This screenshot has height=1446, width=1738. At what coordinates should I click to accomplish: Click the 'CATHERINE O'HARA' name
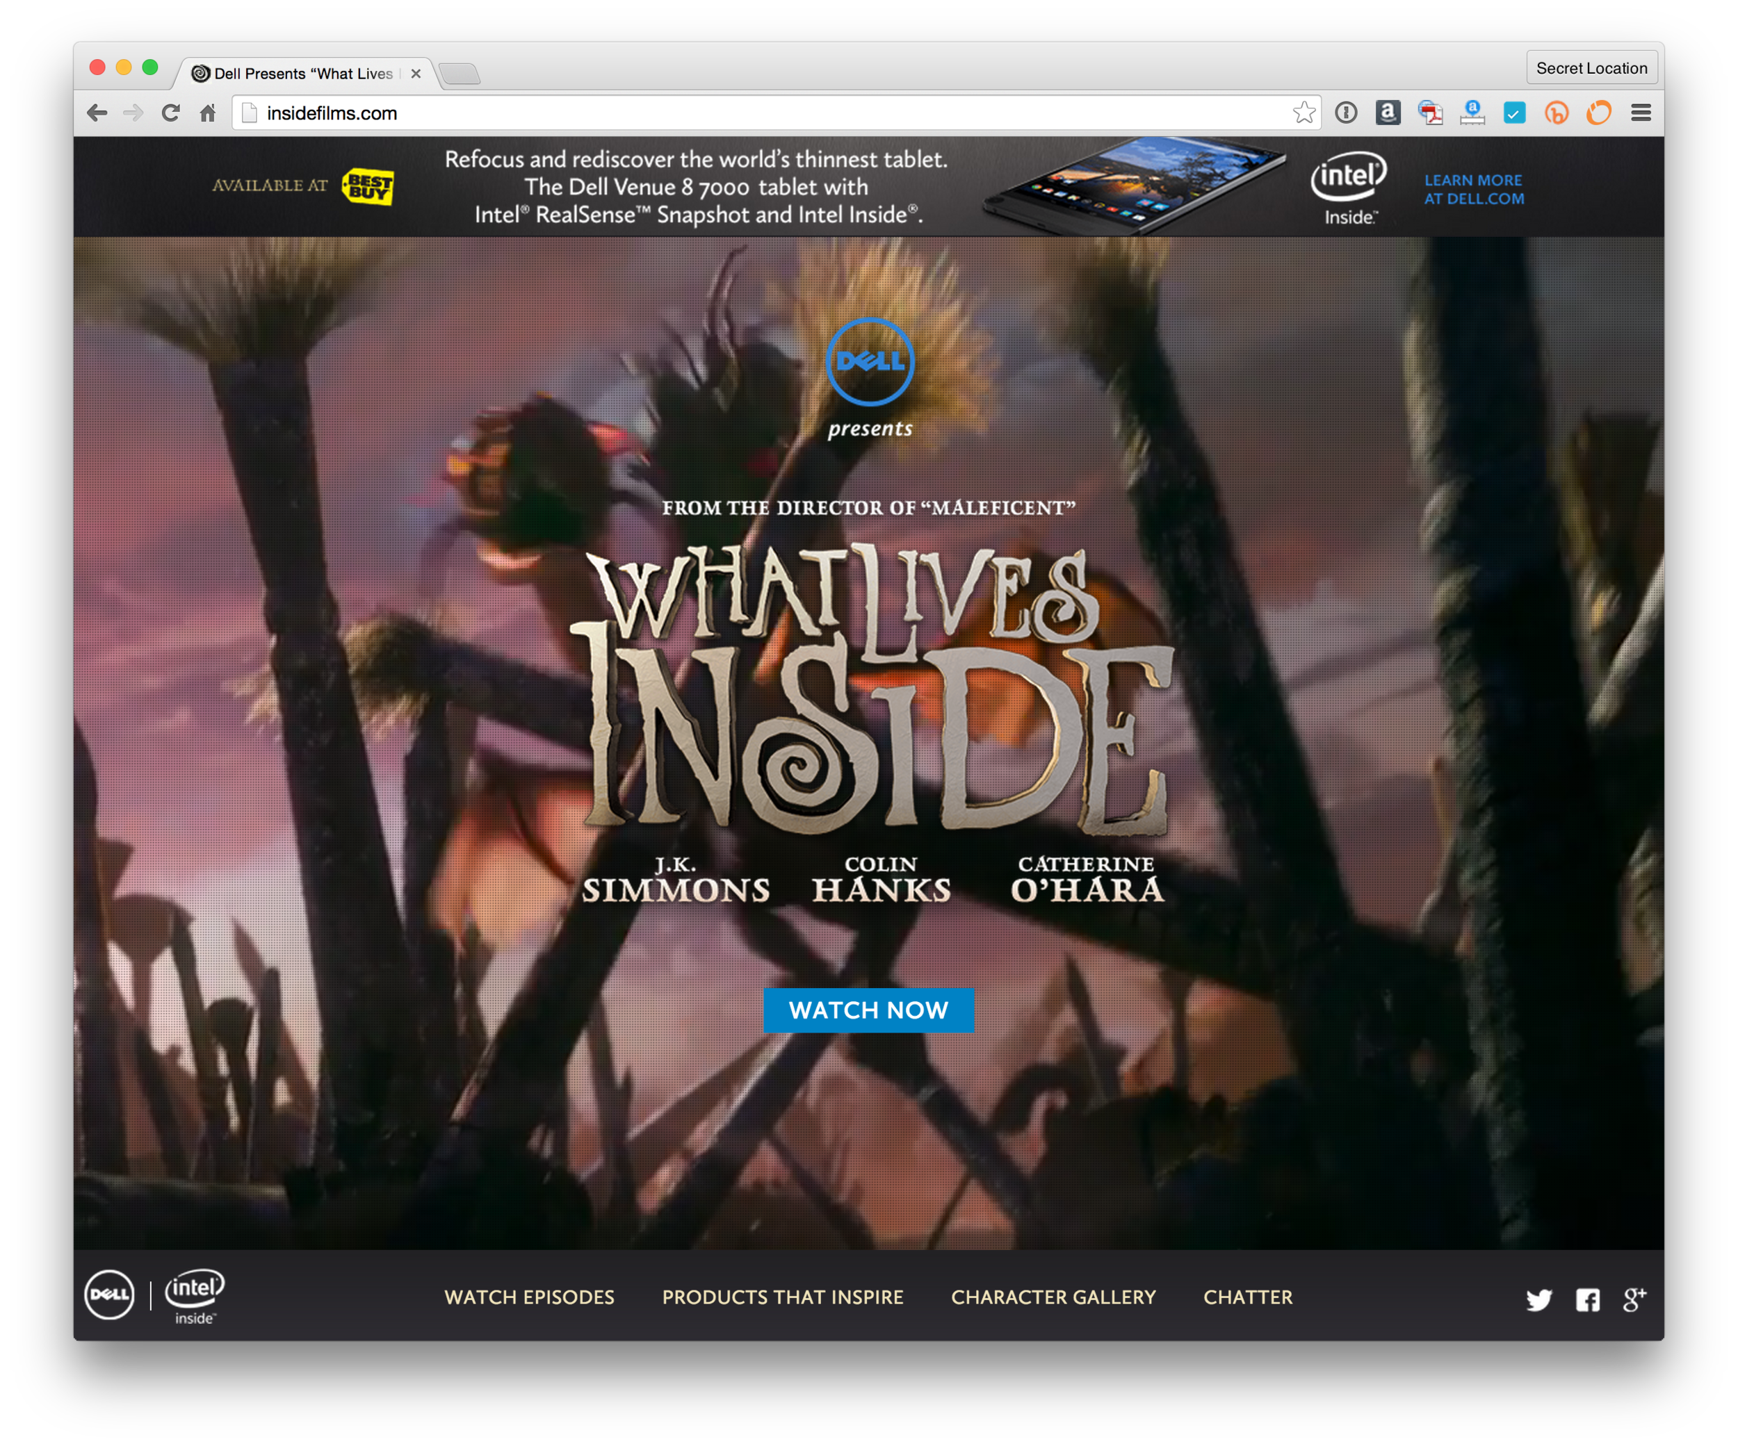pyautogui.click(x=1087, y=880)
